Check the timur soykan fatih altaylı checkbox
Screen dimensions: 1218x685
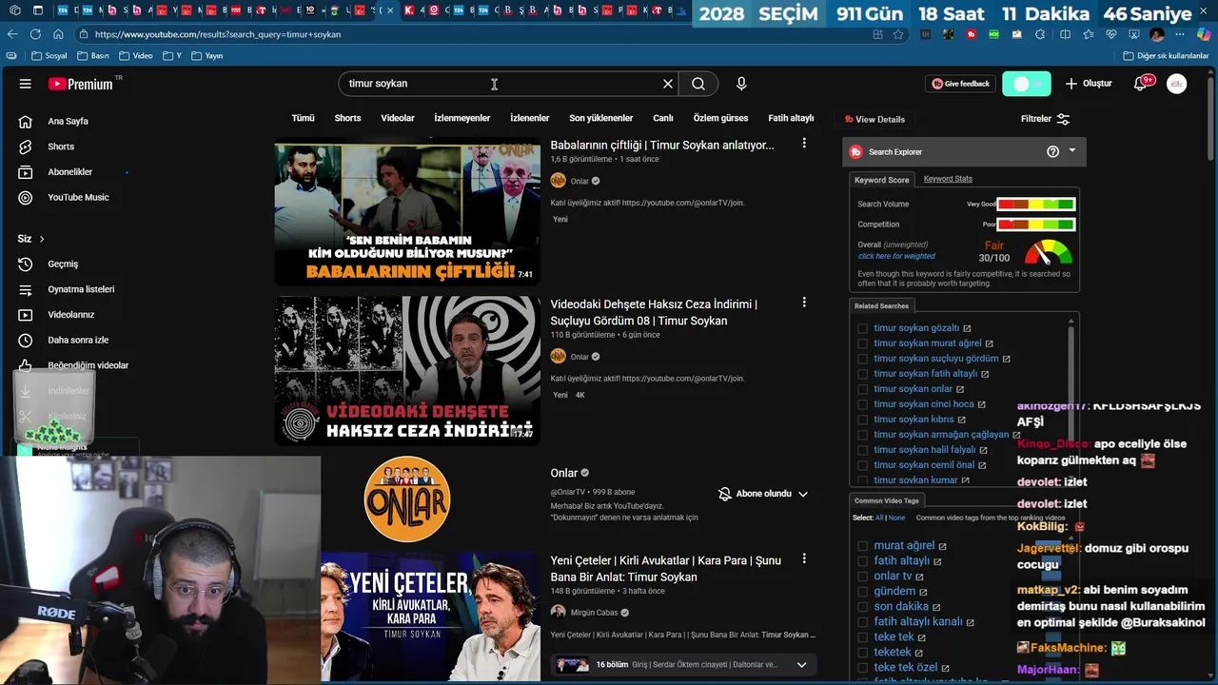pos(863,374)
